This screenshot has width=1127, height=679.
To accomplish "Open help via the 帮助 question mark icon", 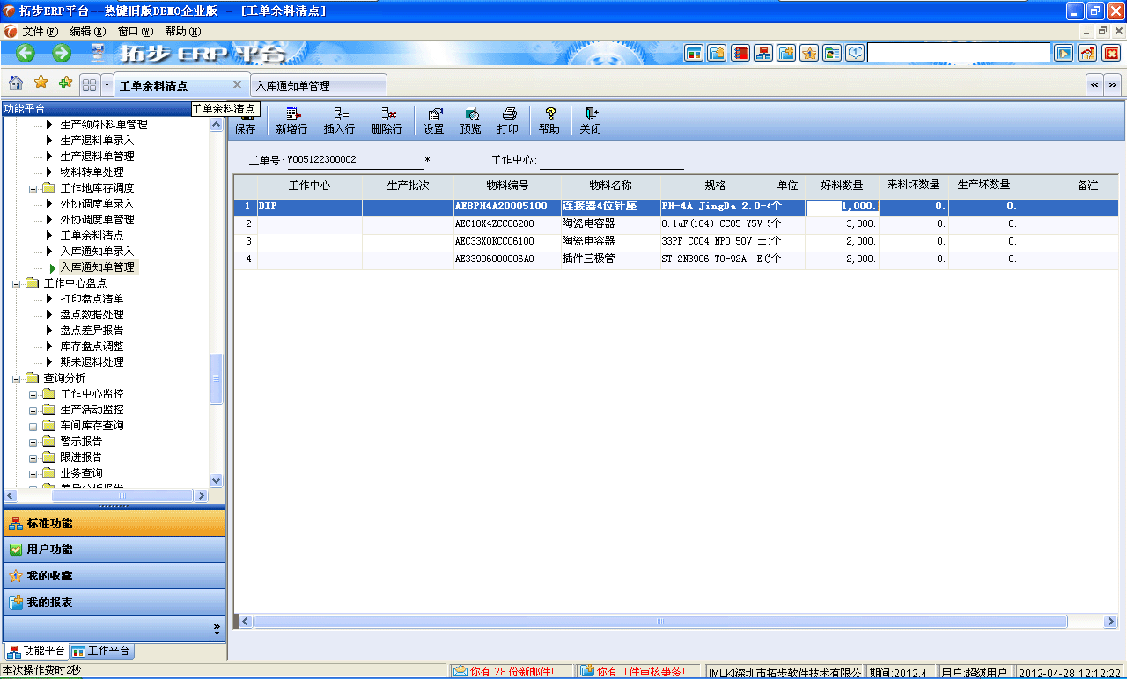I will pos(549,120).
